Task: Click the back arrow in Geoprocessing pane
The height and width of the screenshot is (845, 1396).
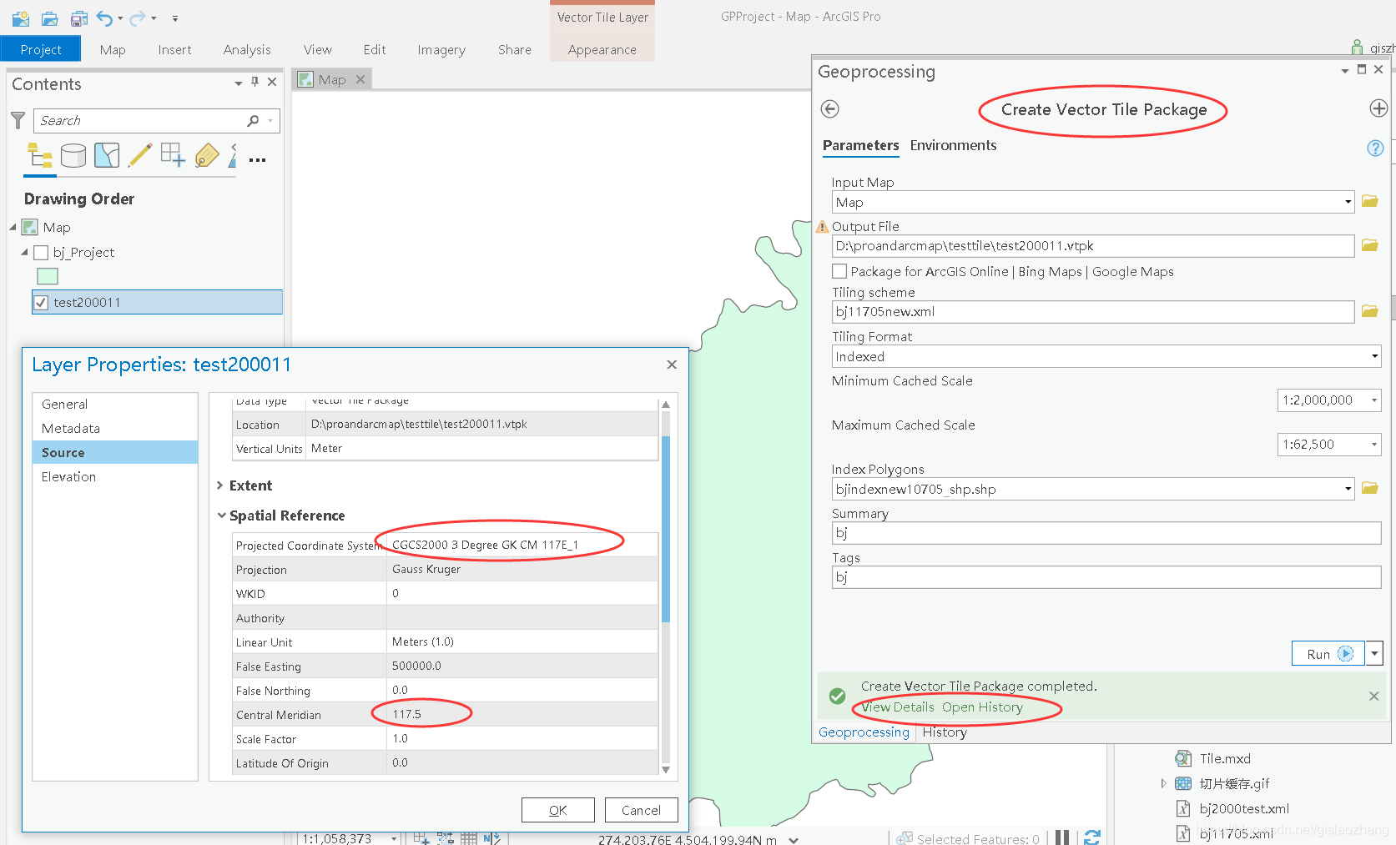Action: click(x=829, y=108)
